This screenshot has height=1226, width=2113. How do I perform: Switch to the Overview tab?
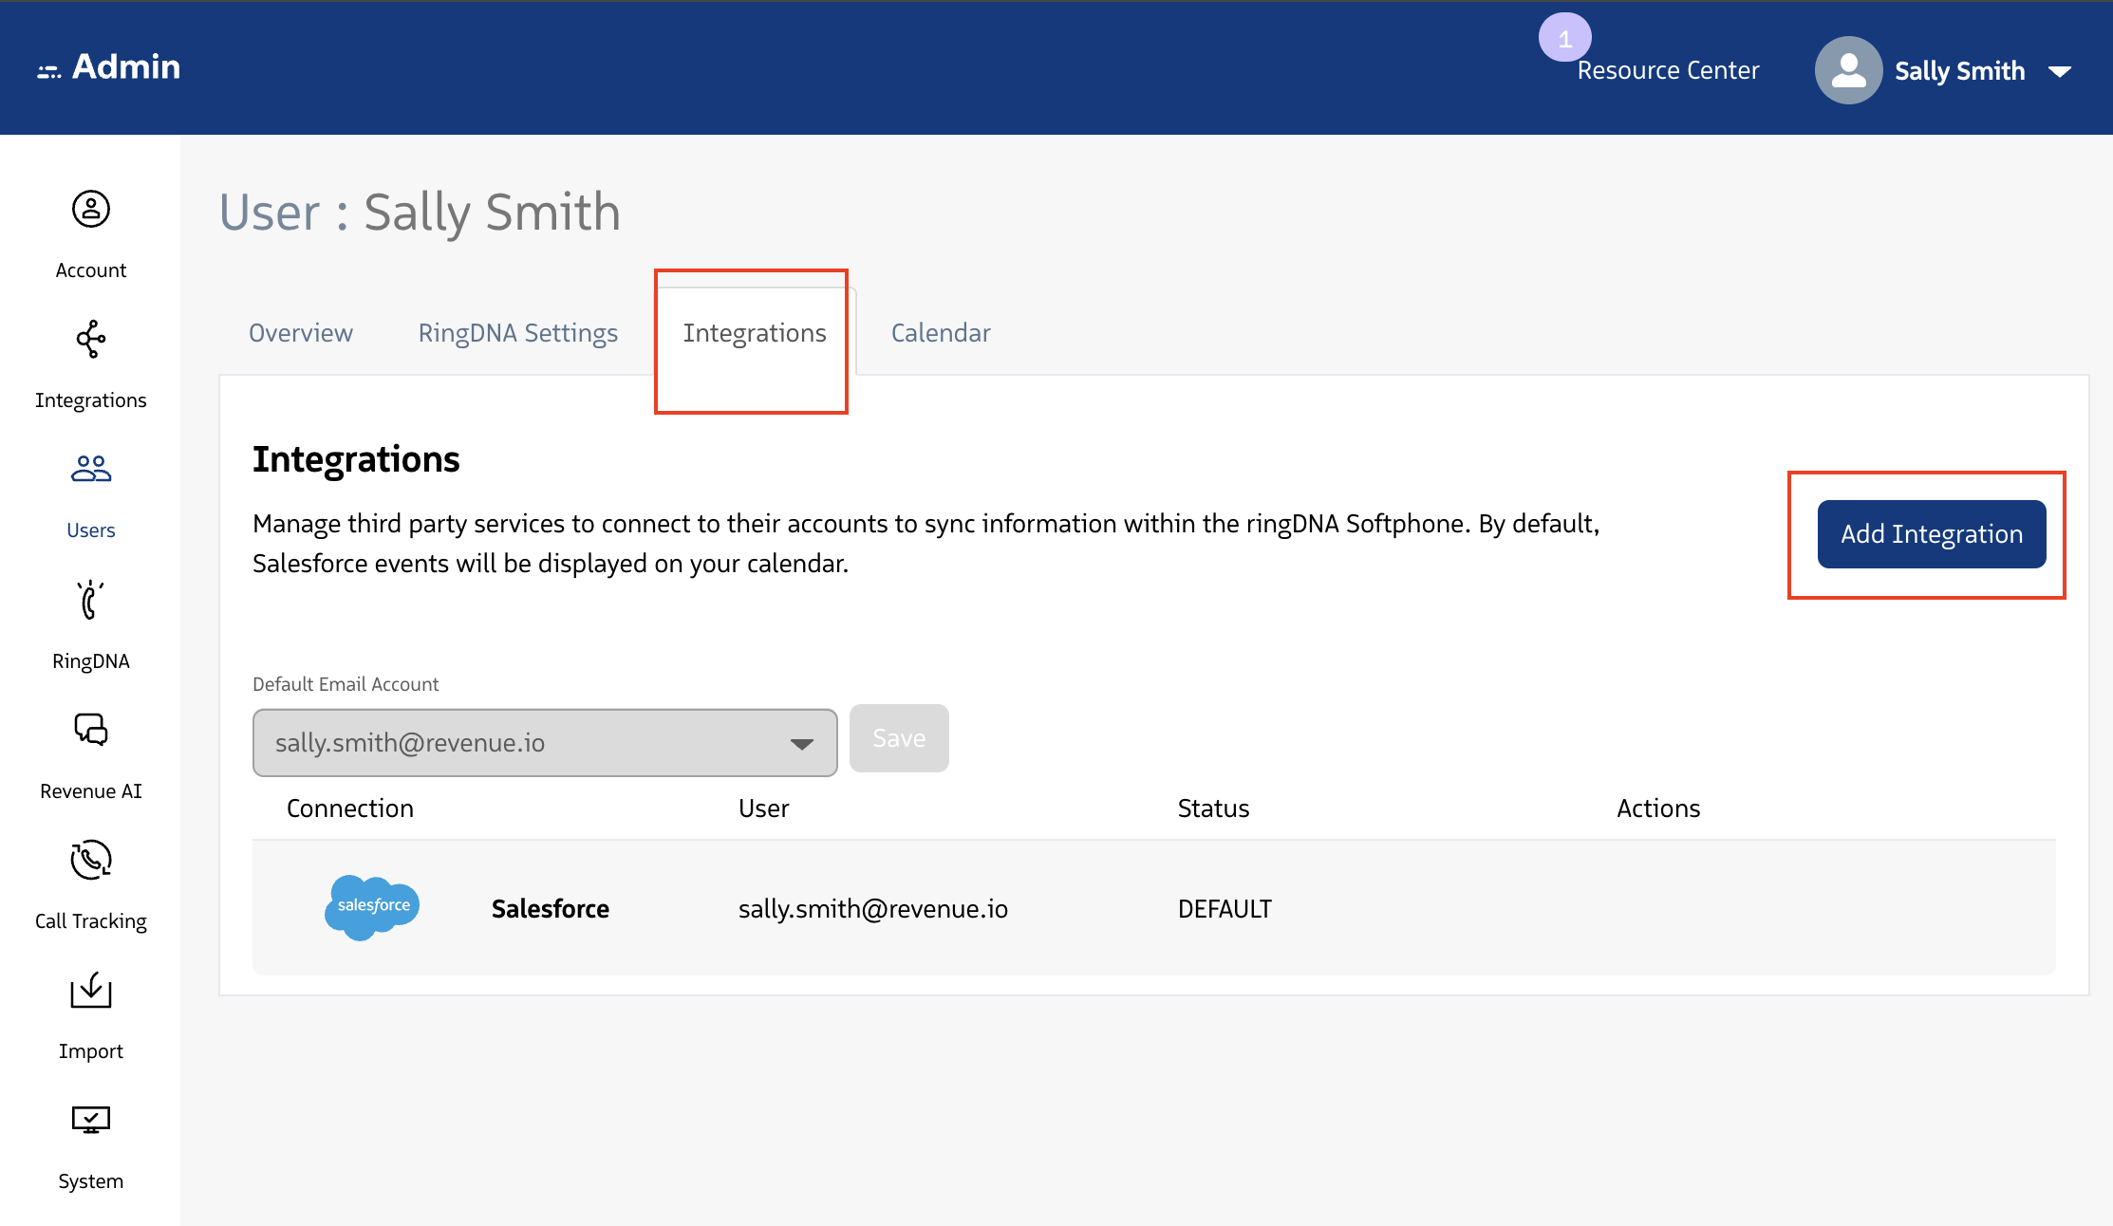(300, 333)
